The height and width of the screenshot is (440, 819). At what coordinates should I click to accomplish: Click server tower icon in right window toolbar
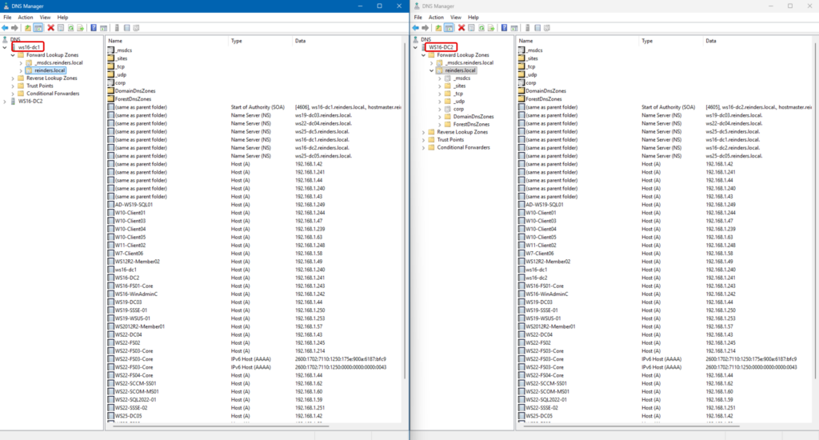527,28
